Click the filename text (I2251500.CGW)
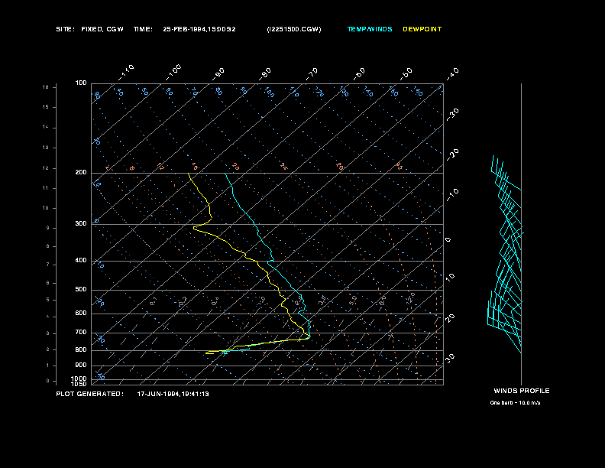The image size is (605, 468). click(294, 29)
